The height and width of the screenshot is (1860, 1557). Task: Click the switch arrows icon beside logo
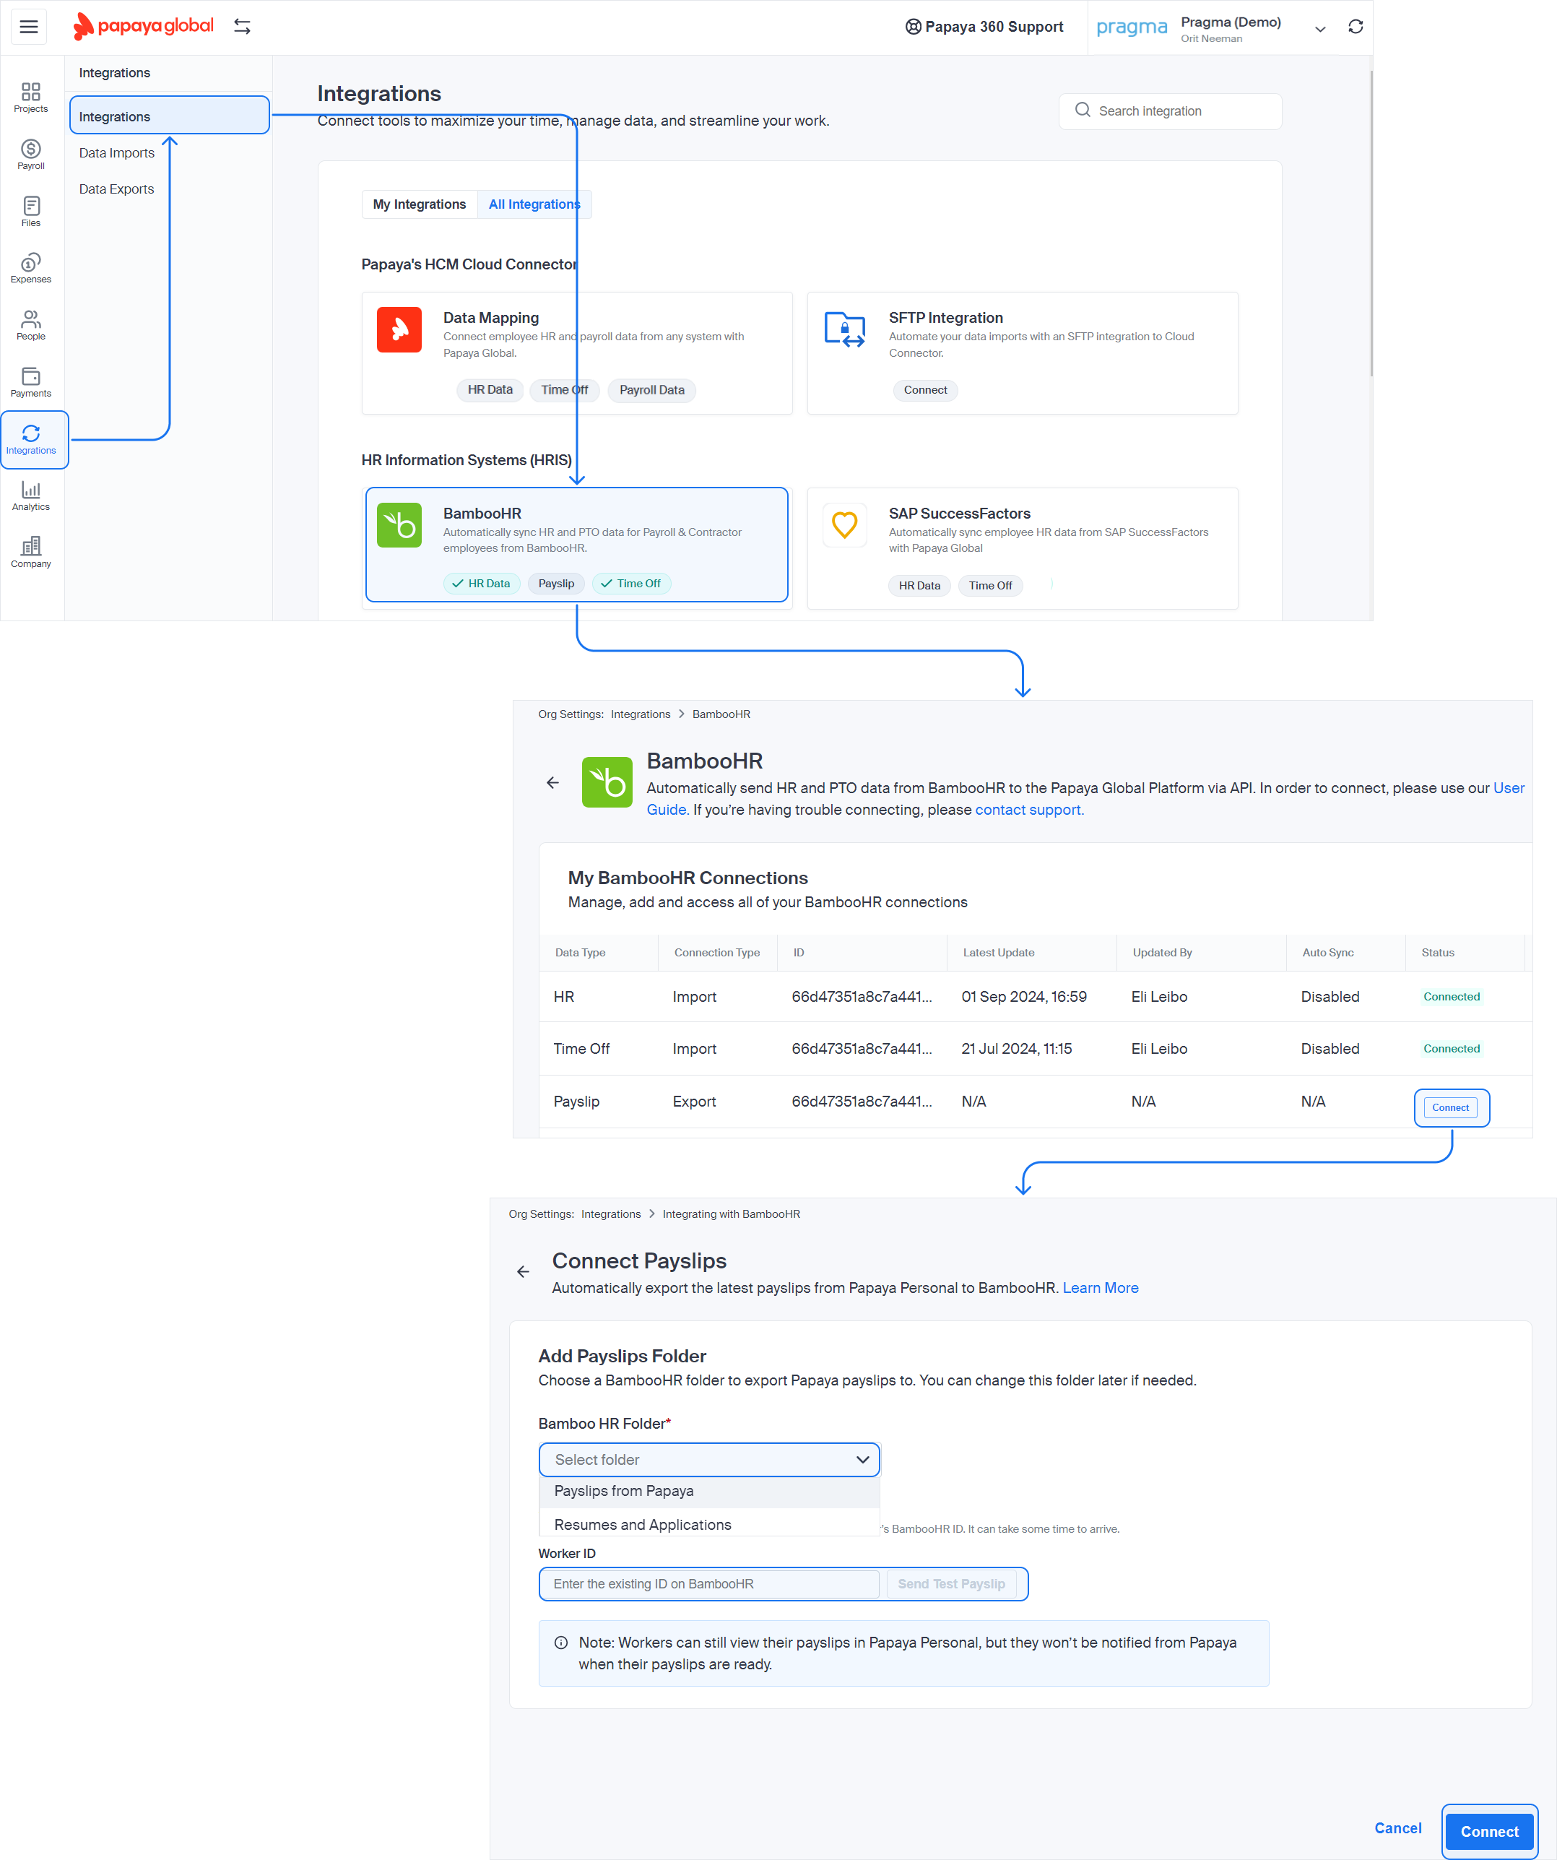pos(242,27)
